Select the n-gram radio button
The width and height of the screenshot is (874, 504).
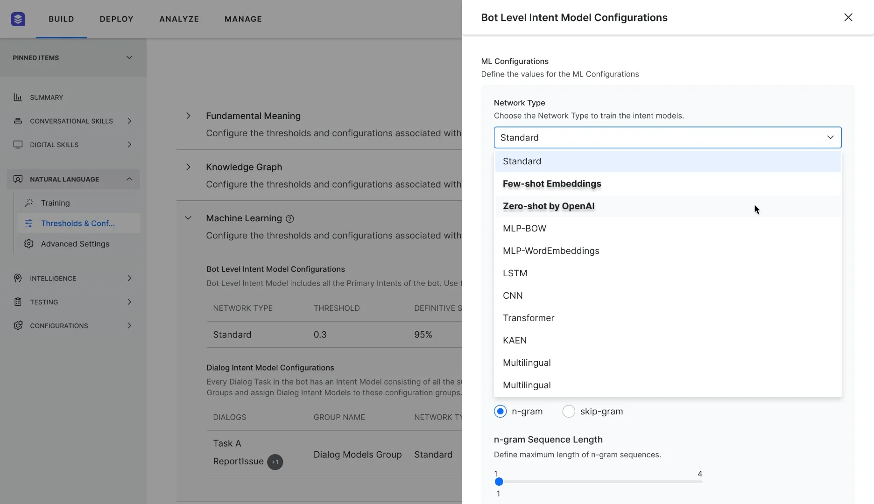[500, 411]
